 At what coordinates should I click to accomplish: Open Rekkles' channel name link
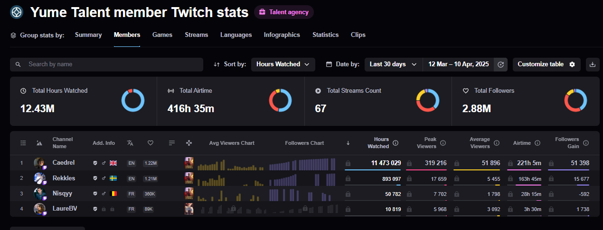pos(64,178)
